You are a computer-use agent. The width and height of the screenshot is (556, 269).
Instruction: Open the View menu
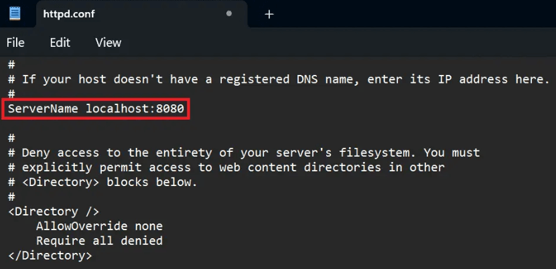pos(108,43)
